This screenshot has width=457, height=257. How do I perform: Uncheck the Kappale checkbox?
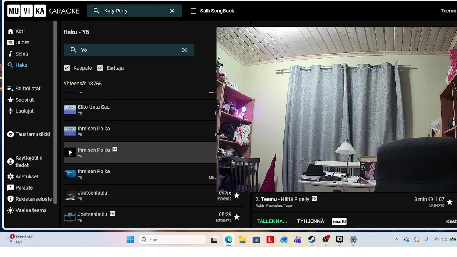click(x=67, y=68)
